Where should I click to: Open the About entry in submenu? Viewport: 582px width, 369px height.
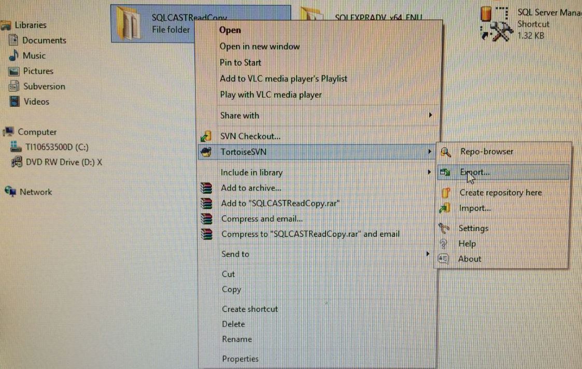470,259
